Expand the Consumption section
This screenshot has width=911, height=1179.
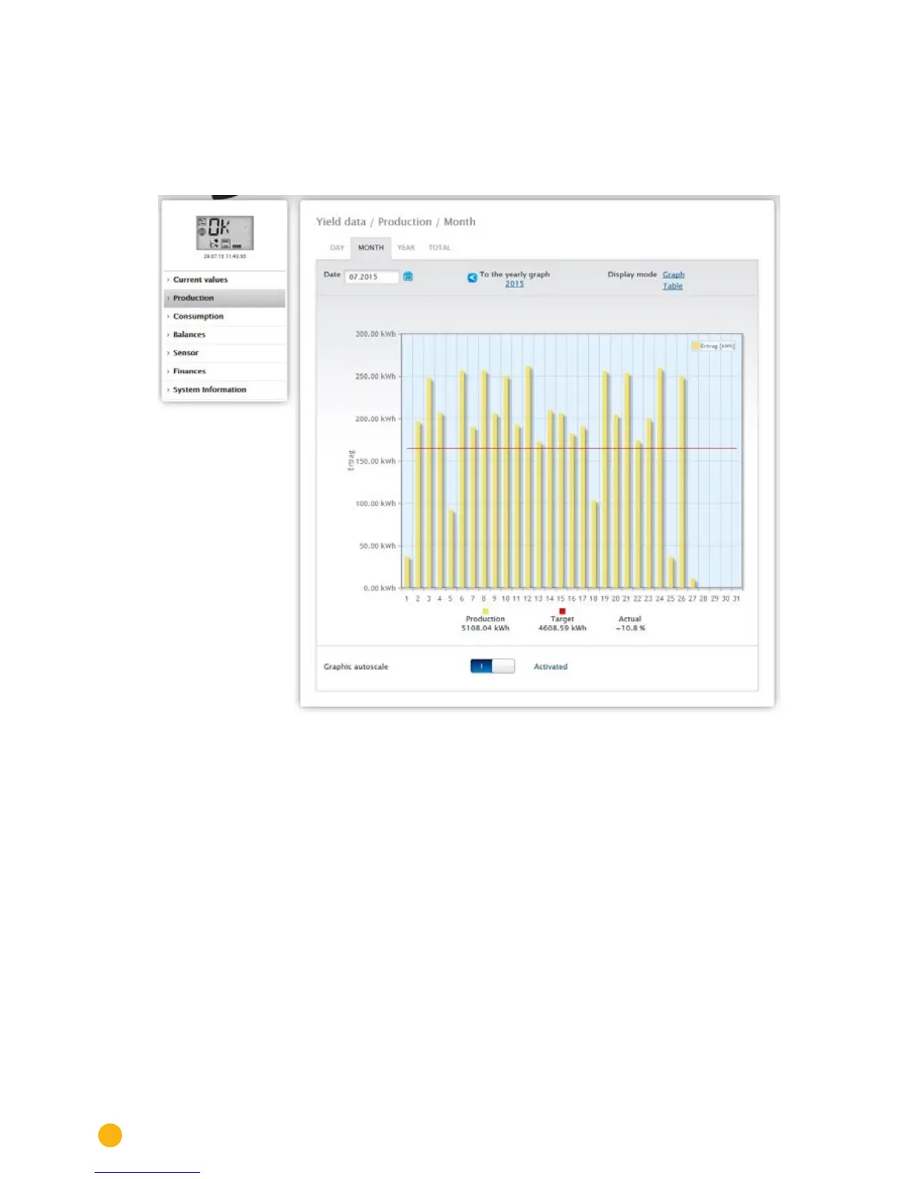click(225, 316)
